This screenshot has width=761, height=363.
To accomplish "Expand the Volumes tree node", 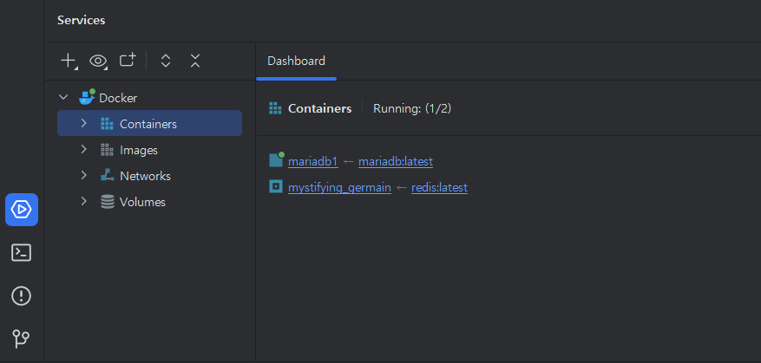I will point(83,201).
